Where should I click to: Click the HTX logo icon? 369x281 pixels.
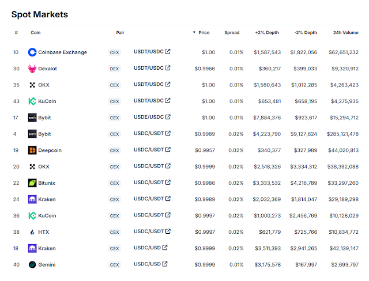(32, 232)
